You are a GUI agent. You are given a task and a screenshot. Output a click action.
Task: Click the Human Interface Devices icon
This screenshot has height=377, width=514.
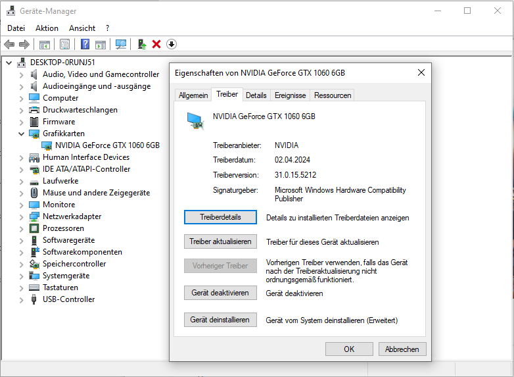coord(34,158)
